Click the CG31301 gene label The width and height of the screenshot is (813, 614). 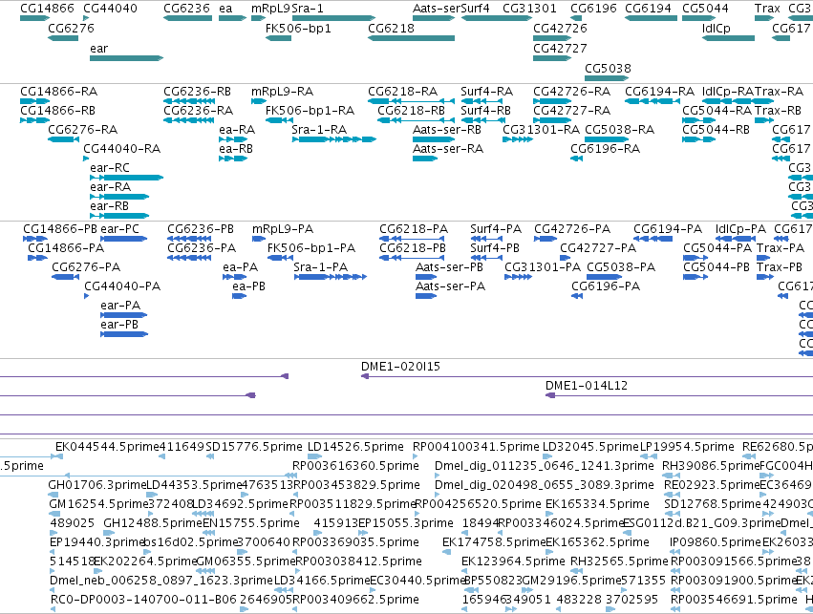tap(529, 9)
